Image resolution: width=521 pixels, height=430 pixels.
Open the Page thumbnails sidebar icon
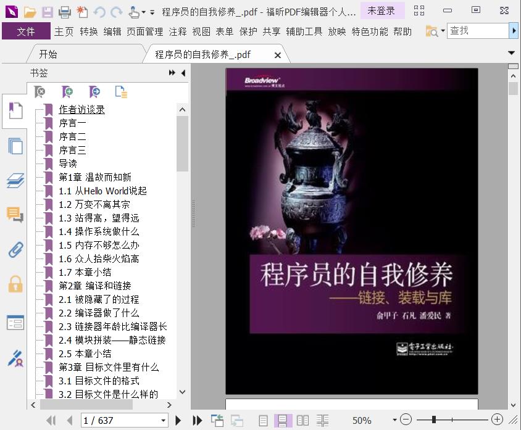(15, 146)
